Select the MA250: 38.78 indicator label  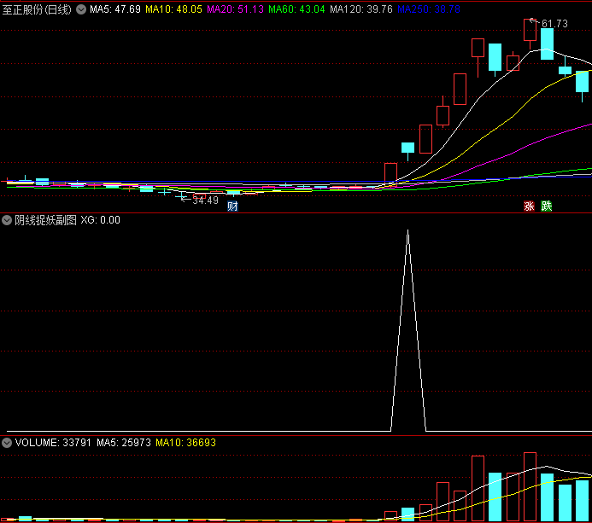[x=429, y=9]
